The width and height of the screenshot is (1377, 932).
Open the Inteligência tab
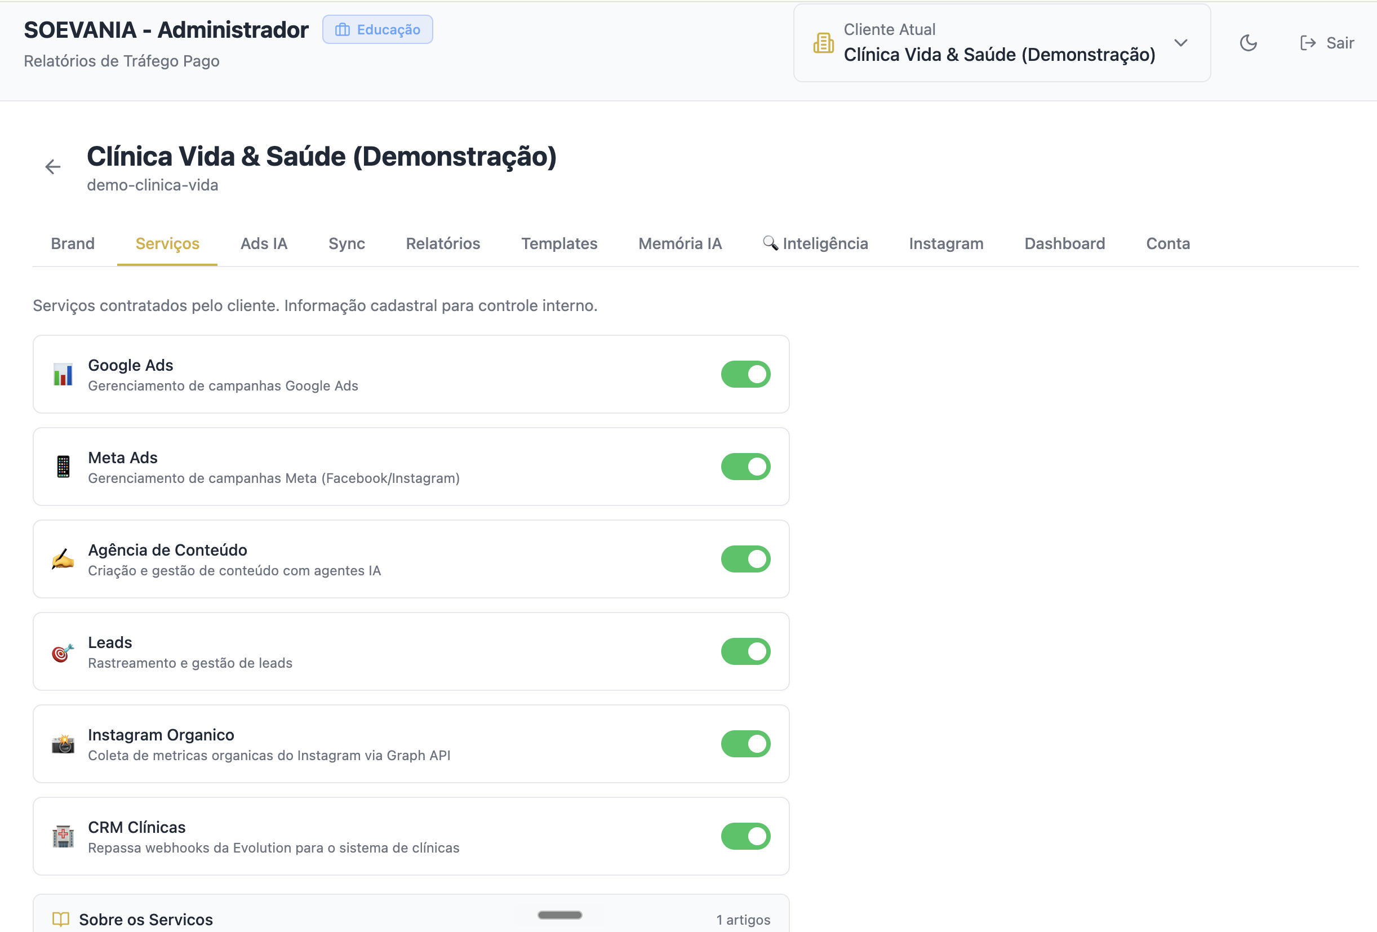(x=815, y=243)
